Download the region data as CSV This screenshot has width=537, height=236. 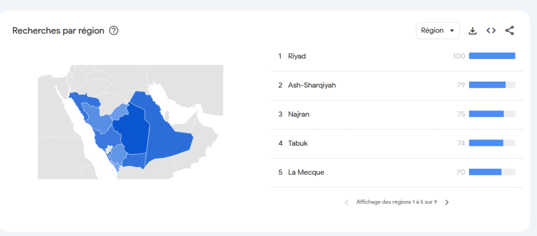[x=472, y=30]
